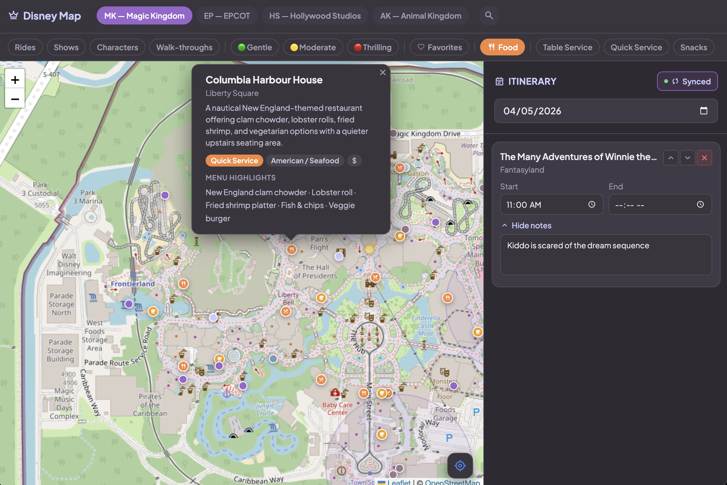The height and width of the screenshot is (485, 727).
Task: Click the Quick Service tag in the popup
Action: click(x=234, y=161)
